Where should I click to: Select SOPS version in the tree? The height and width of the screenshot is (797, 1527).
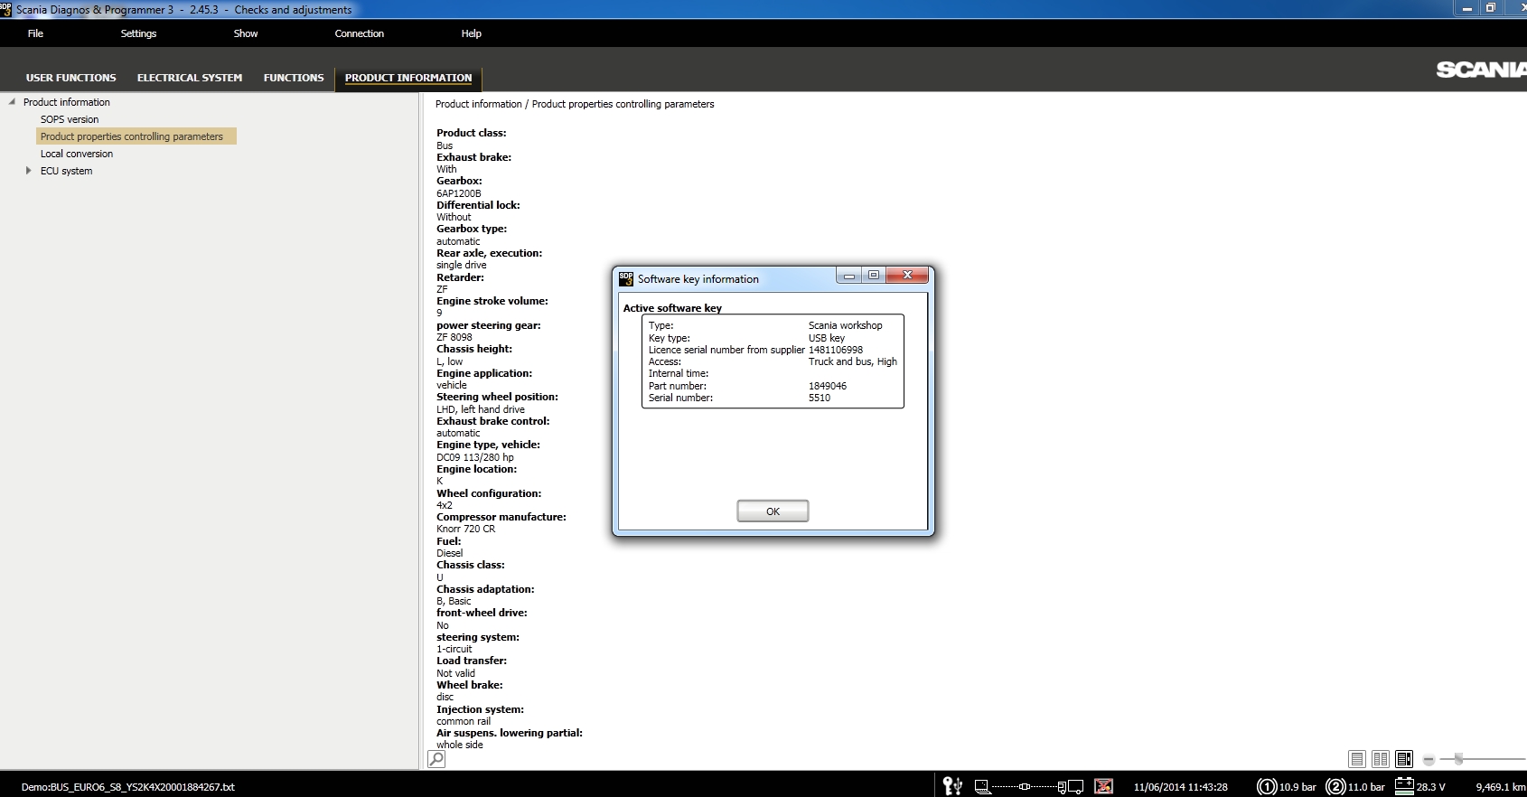70,119
